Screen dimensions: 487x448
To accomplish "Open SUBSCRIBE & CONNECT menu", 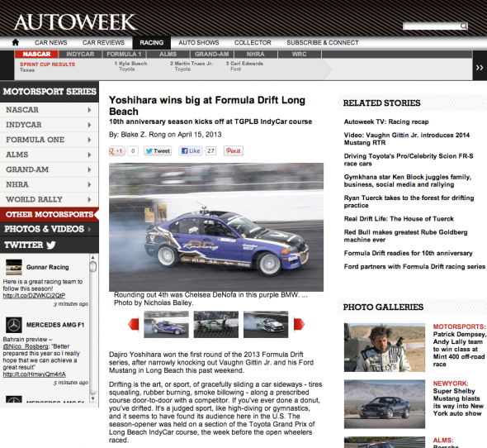I will tap(323, 43).
